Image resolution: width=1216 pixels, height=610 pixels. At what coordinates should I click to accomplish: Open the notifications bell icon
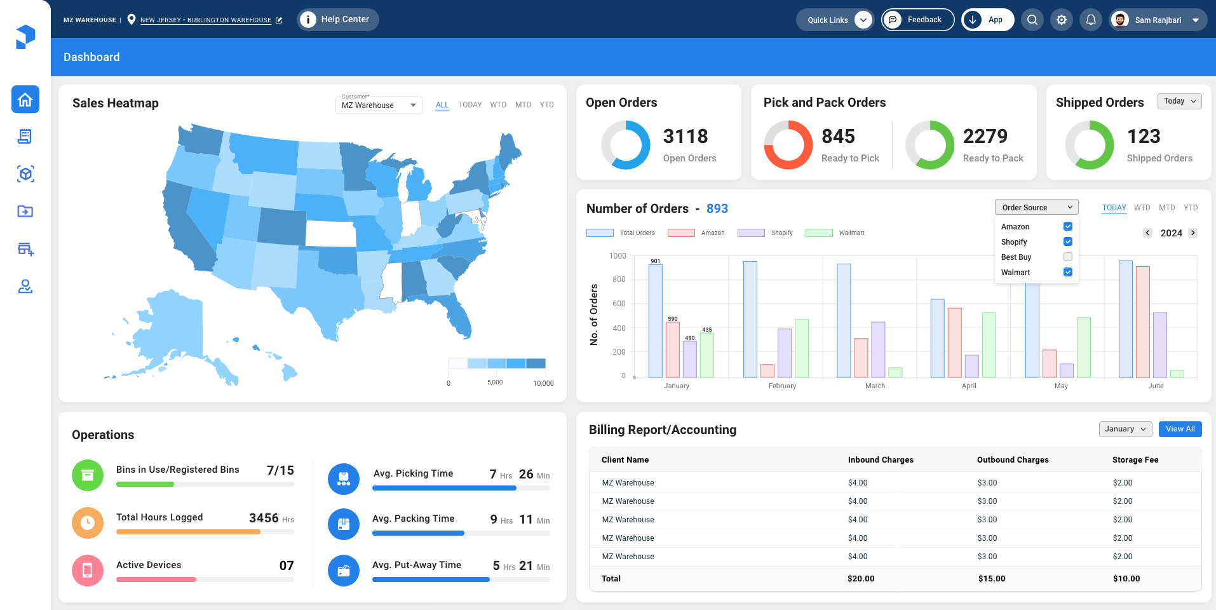tap(1091, 20)
